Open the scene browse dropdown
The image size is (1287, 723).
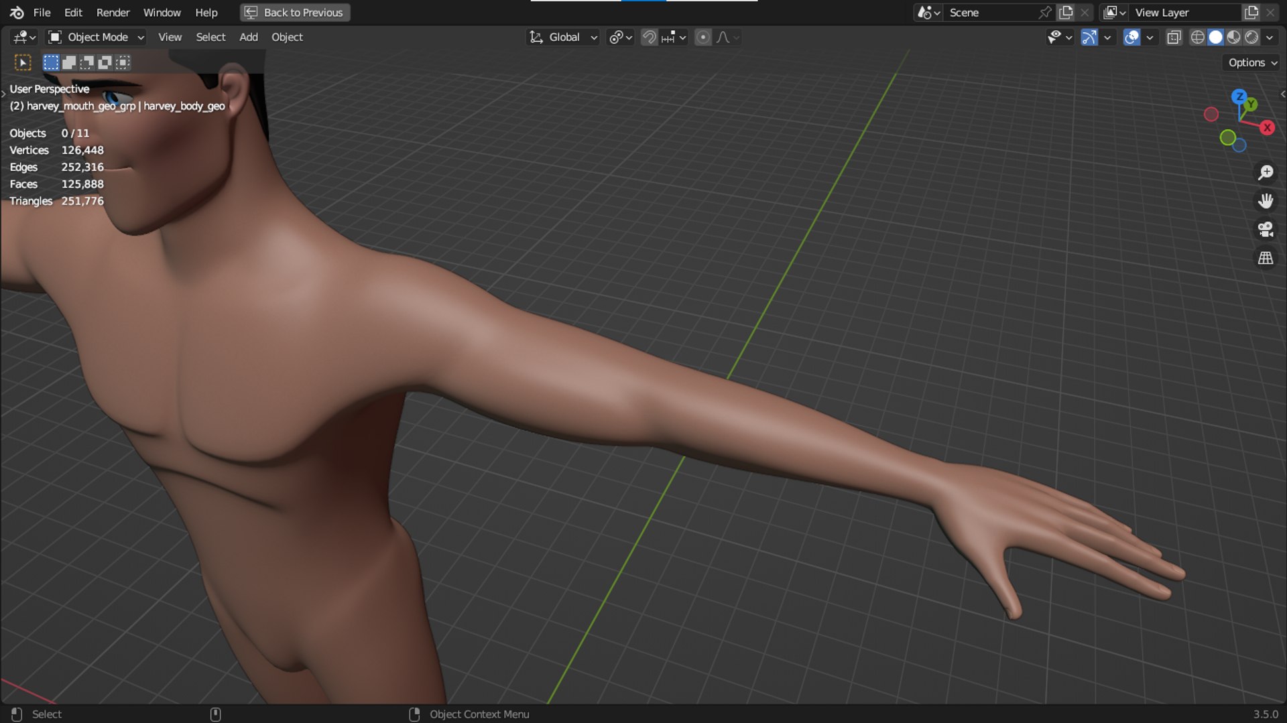click(x=929, y=13)
